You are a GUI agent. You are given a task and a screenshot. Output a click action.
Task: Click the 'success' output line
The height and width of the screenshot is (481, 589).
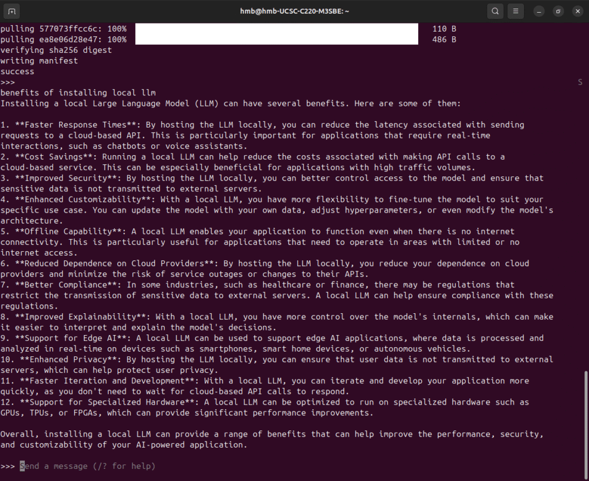(17, 72)
